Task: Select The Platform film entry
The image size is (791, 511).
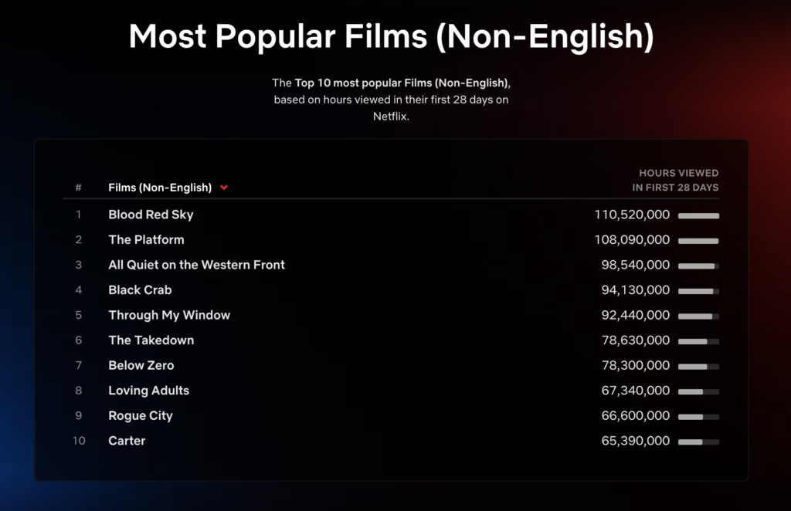Action: (x=146, y=240)
